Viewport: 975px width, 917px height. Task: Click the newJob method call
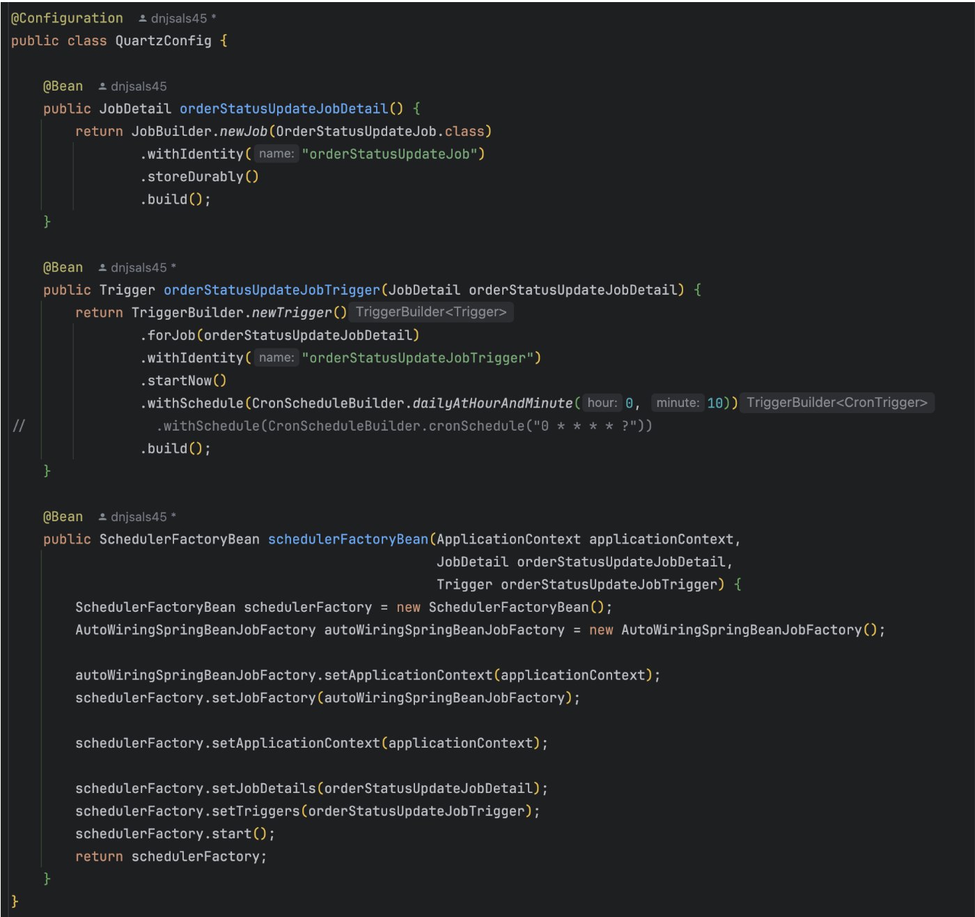click(x=244, y=132)
